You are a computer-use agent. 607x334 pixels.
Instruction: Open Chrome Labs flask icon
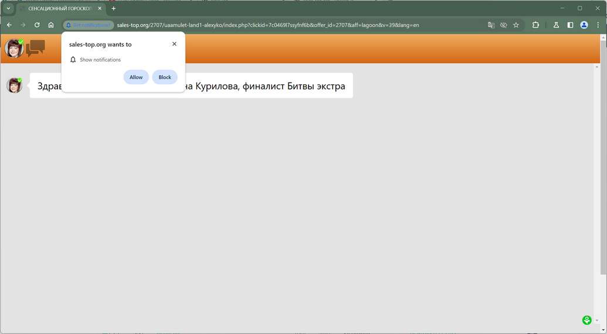(556, 25)
